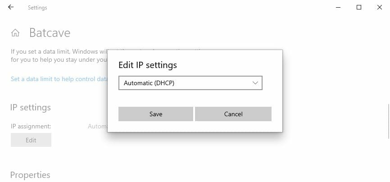Image resolution: width=390 pixels, height=182 pixels.
Task: Click the data limit description paragraph
Action: tap(59, 56)
